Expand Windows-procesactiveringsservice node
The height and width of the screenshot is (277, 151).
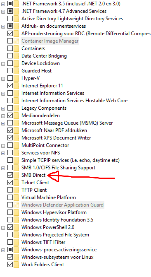point(3,250)
